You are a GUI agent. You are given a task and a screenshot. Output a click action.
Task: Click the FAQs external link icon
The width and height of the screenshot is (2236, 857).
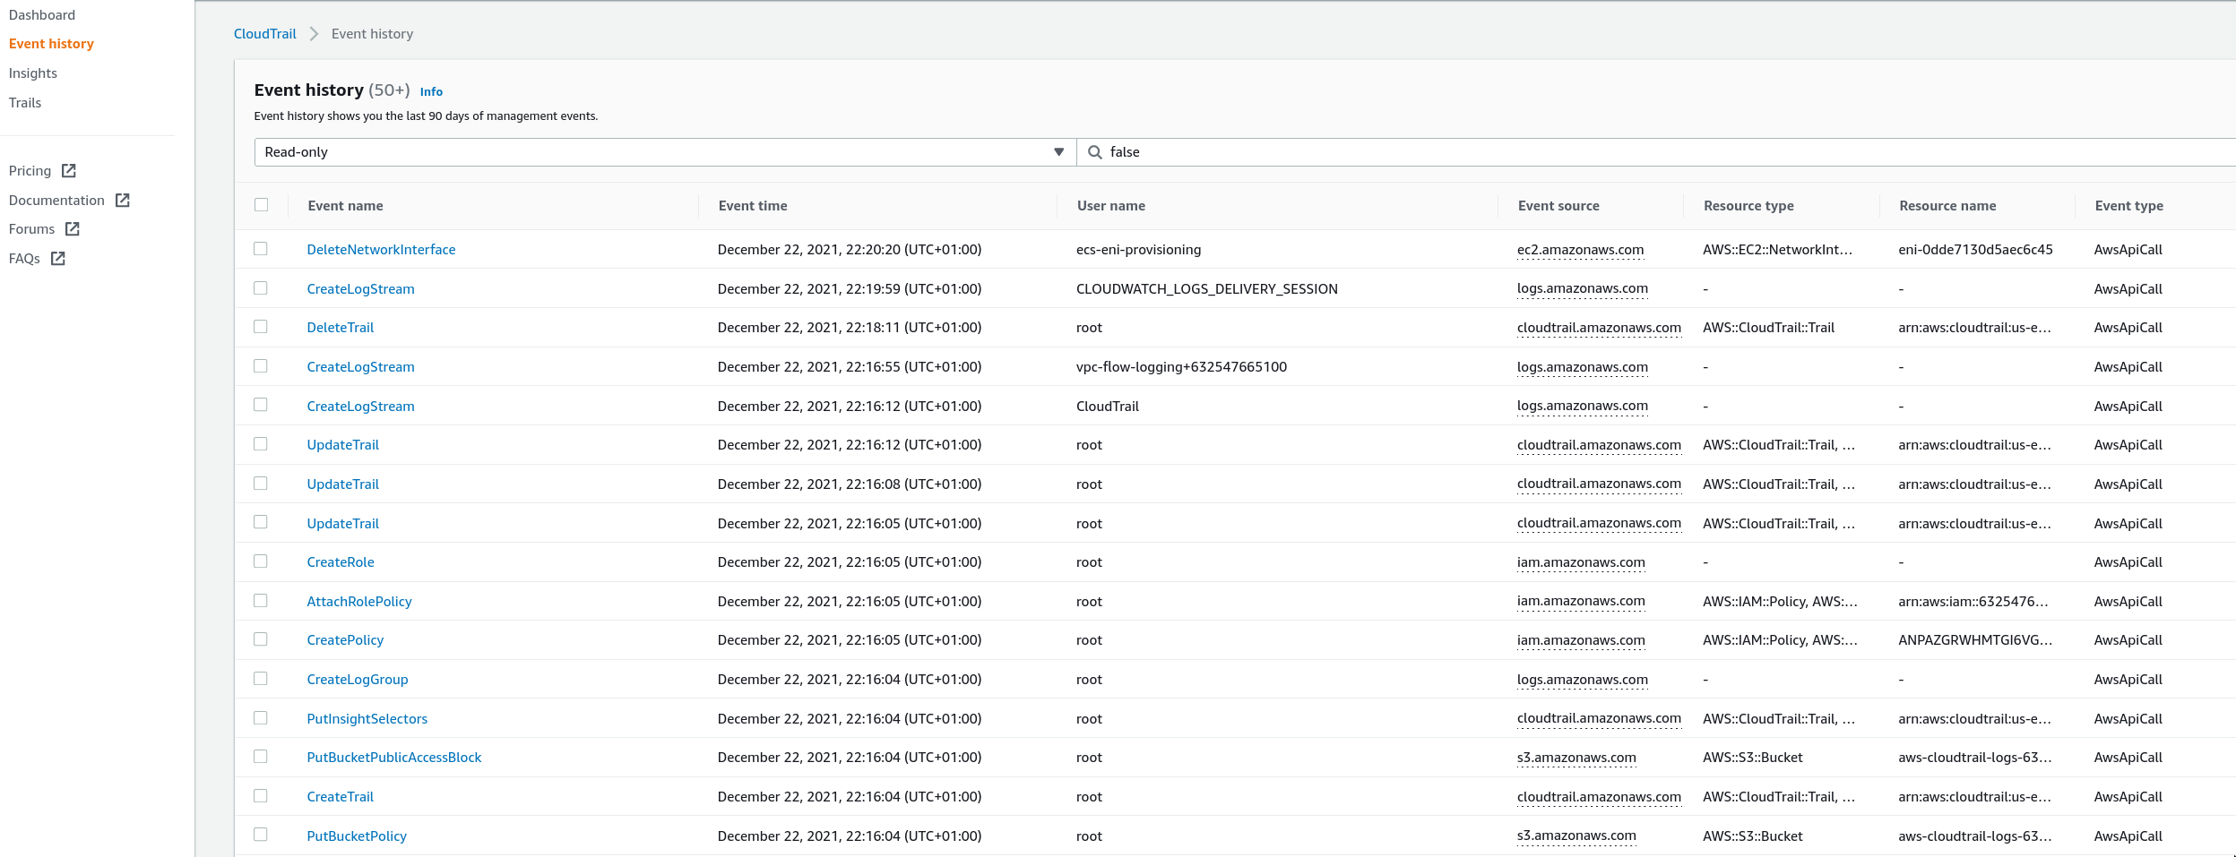58,258
